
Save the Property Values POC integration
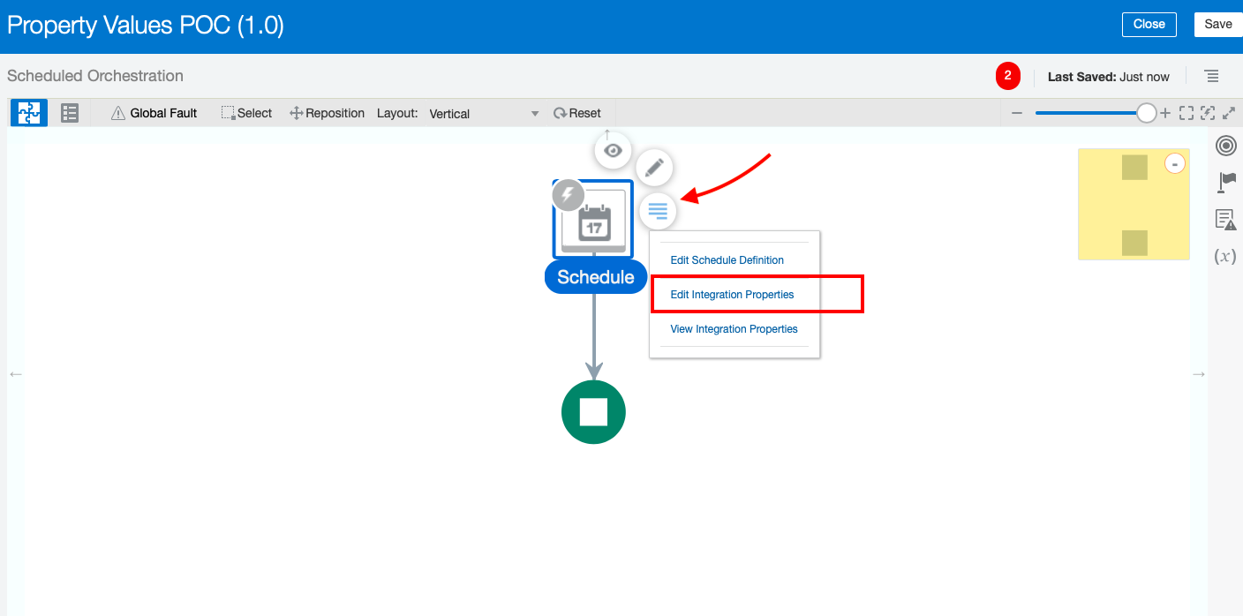point(1217,24)
